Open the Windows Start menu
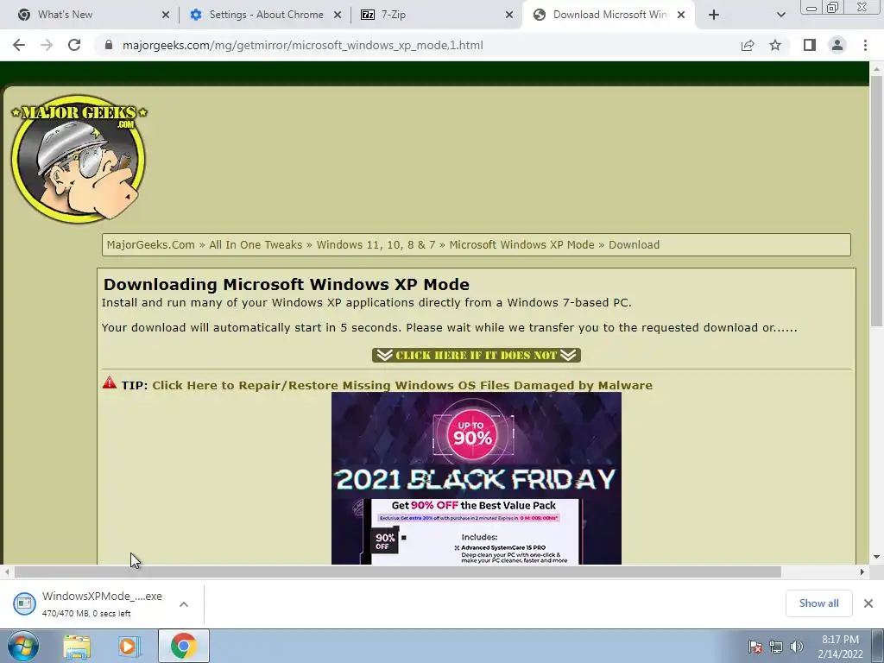The height and width of the screenshot is (663, 884). click(22, 646)
